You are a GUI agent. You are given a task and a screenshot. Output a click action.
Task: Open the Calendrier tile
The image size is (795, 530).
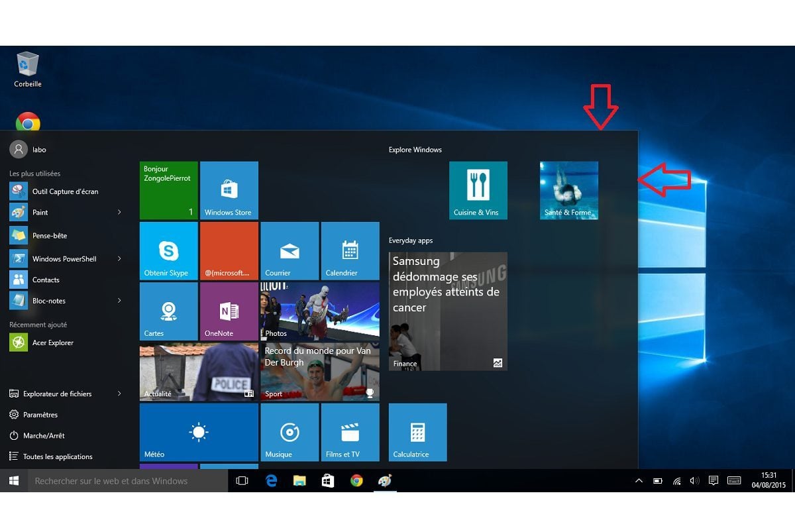point(350,250)
